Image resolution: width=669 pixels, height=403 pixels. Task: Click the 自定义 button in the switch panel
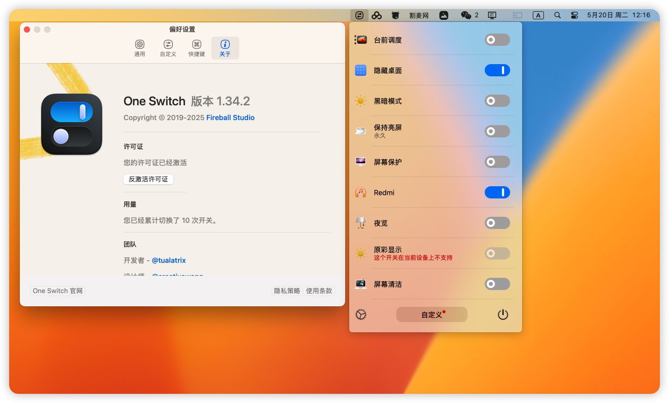(432, 314)
